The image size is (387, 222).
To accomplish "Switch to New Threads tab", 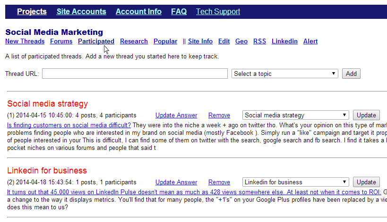I will (25, 41).
